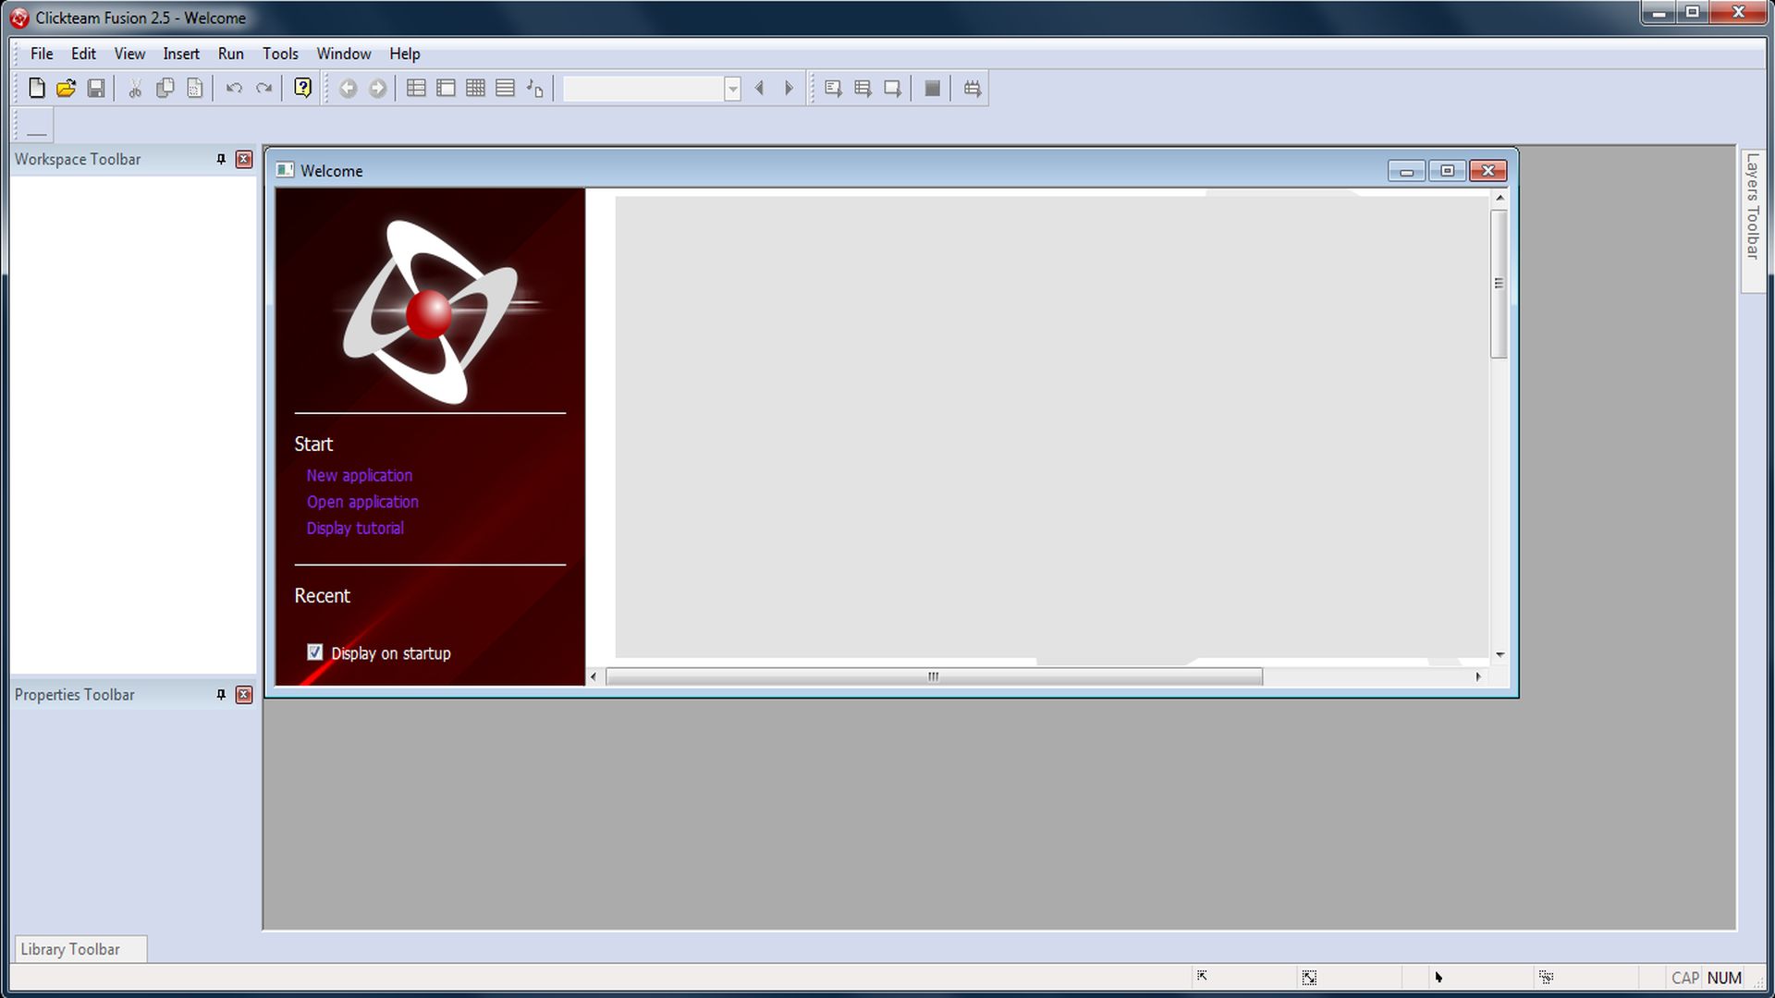This screenshot has height=998, width=1775.
Task: Open the Display tutorial link
Action: point(355,528)
